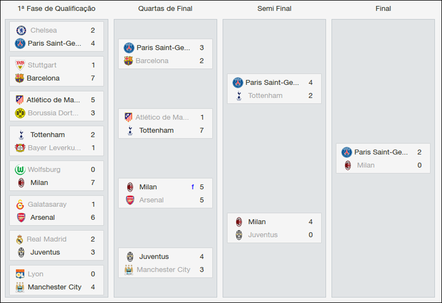Click the Stuttgart club crest
This screenshot has height=303, width=442.
(x=20, y=65)
